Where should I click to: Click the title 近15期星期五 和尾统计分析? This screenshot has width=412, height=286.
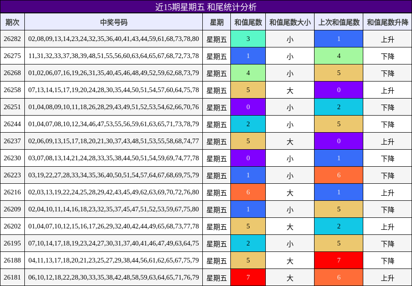point(206,7)
